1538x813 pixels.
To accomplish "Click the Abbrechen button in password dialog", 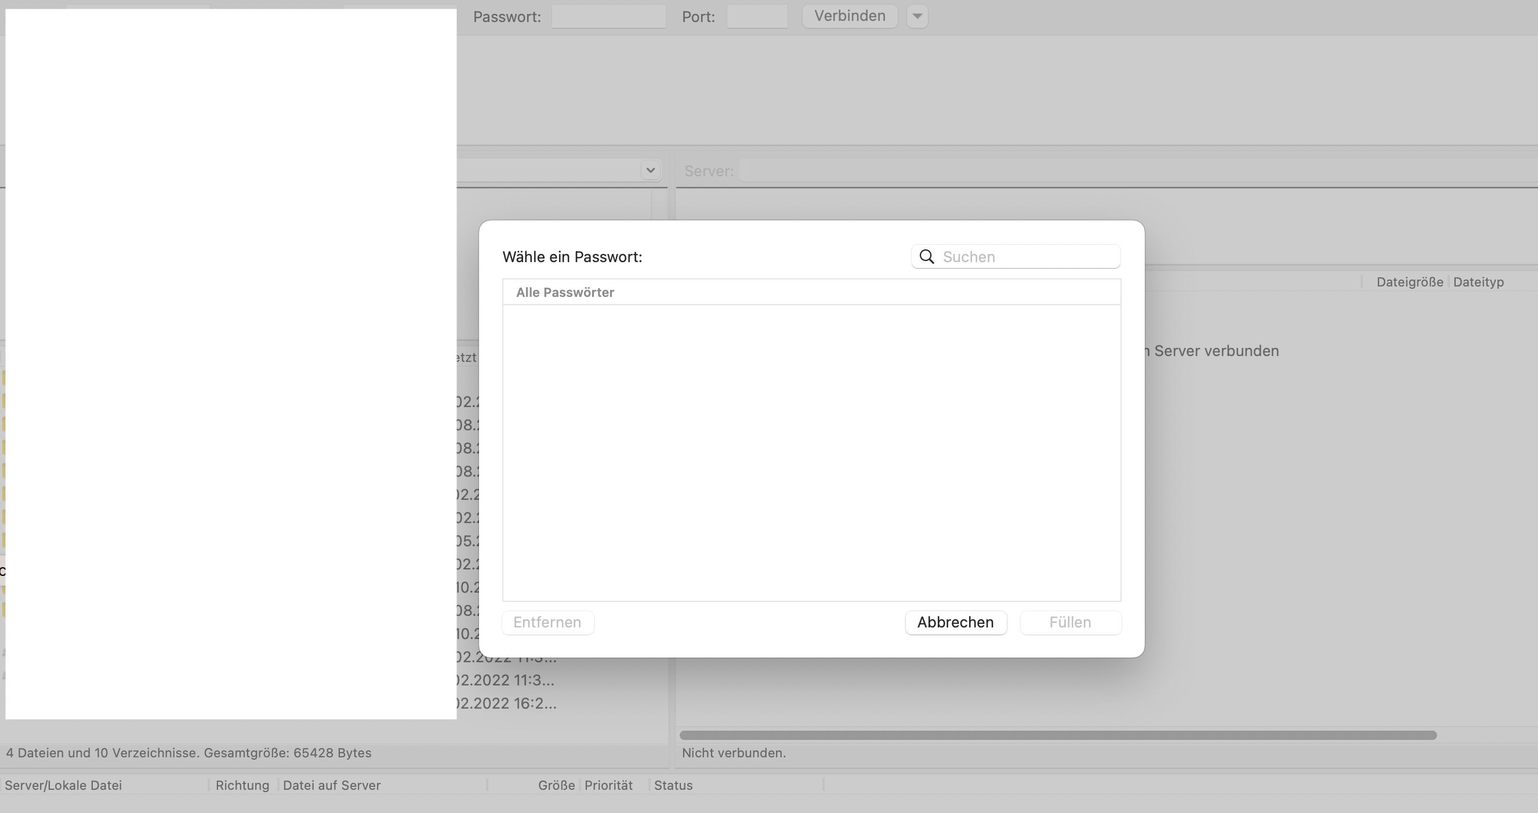I will point(956,622).
